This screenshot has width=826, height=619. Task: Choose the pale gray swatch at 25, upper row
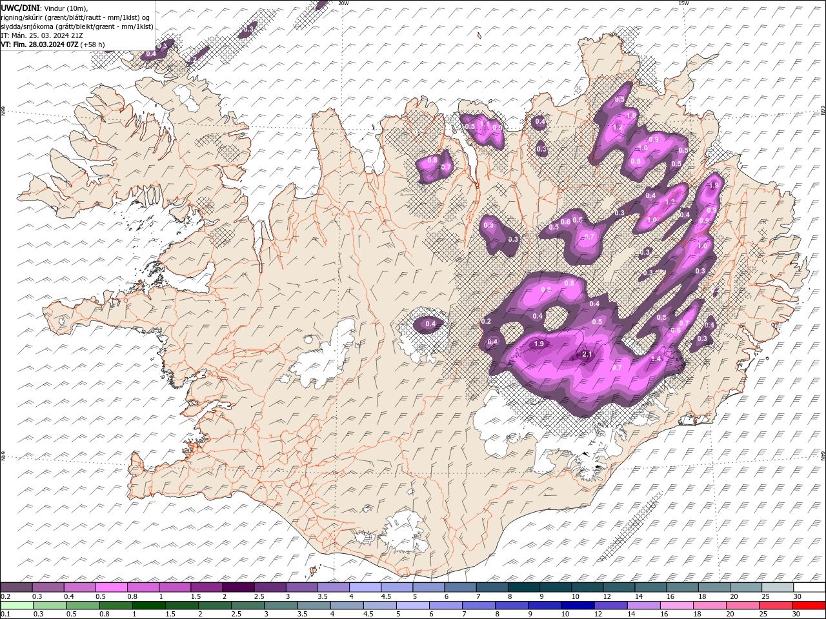[777, 587]
